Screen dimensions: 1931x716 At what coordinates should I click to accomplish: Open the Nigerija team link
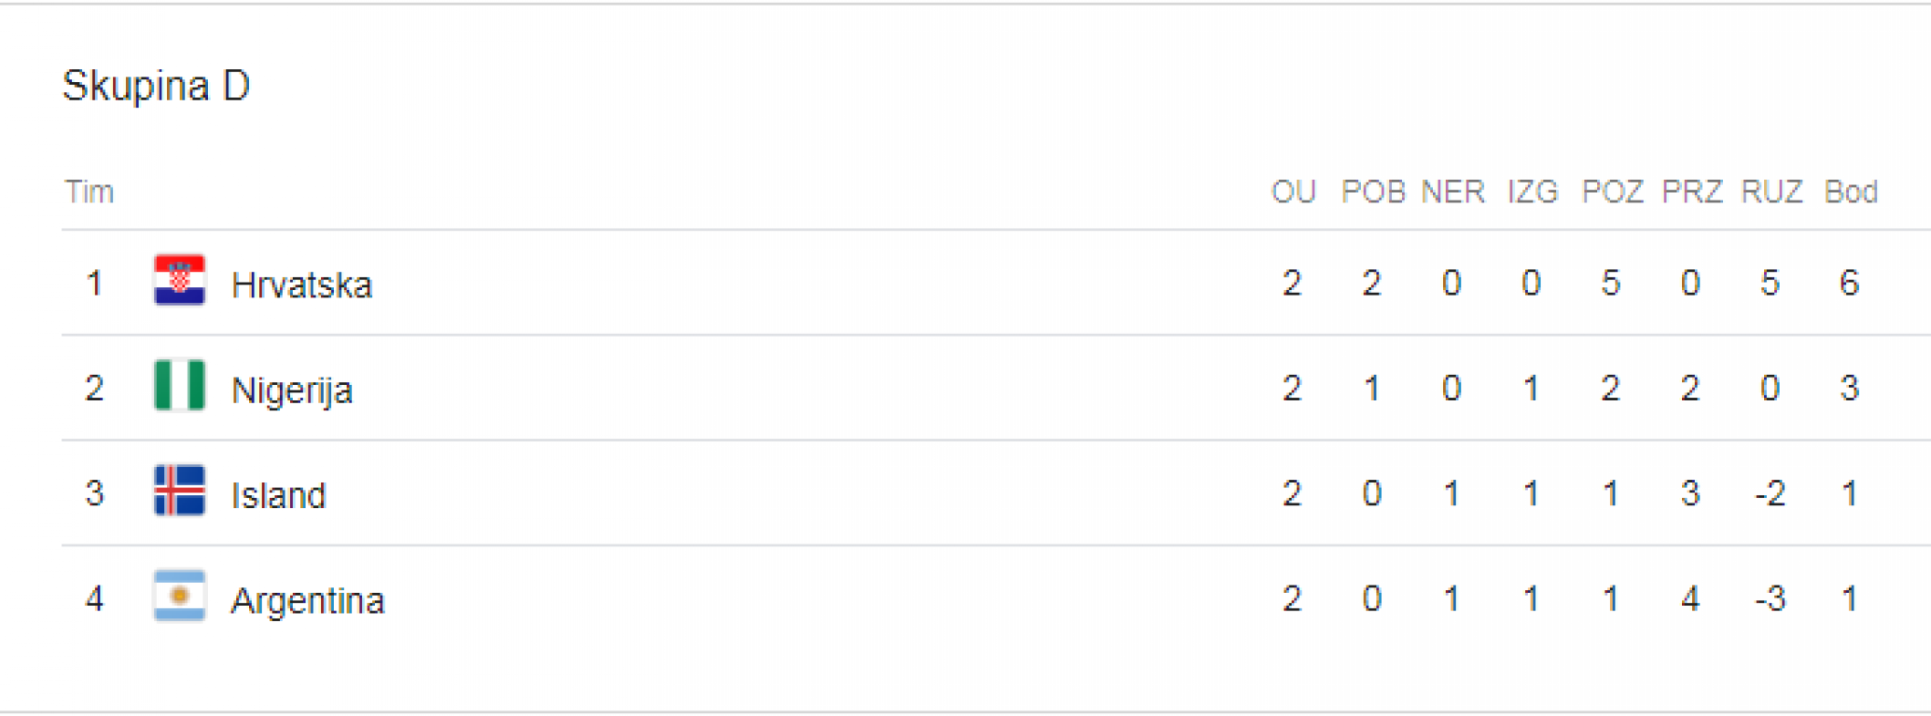pyautogui.click(x=292, y=390)
